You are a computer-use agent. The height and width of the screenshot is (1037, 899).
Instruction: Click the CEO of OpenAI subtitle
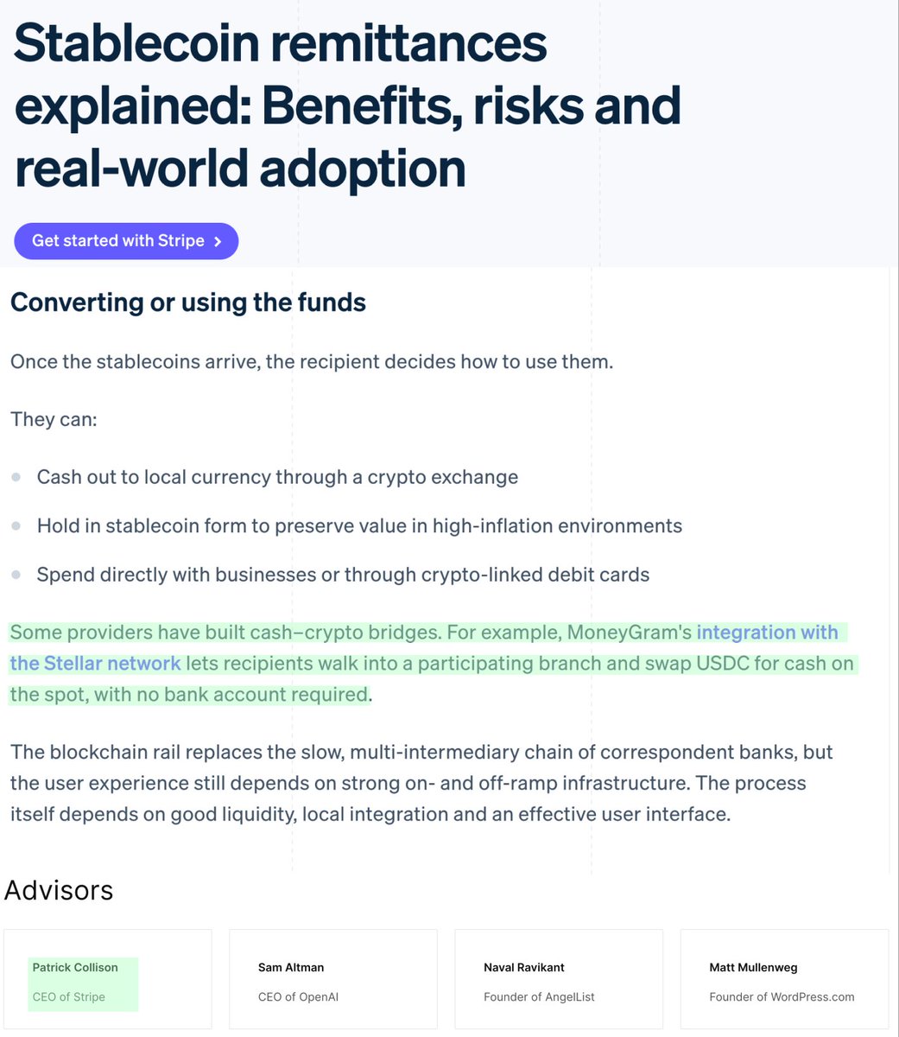tap(298, 996)
